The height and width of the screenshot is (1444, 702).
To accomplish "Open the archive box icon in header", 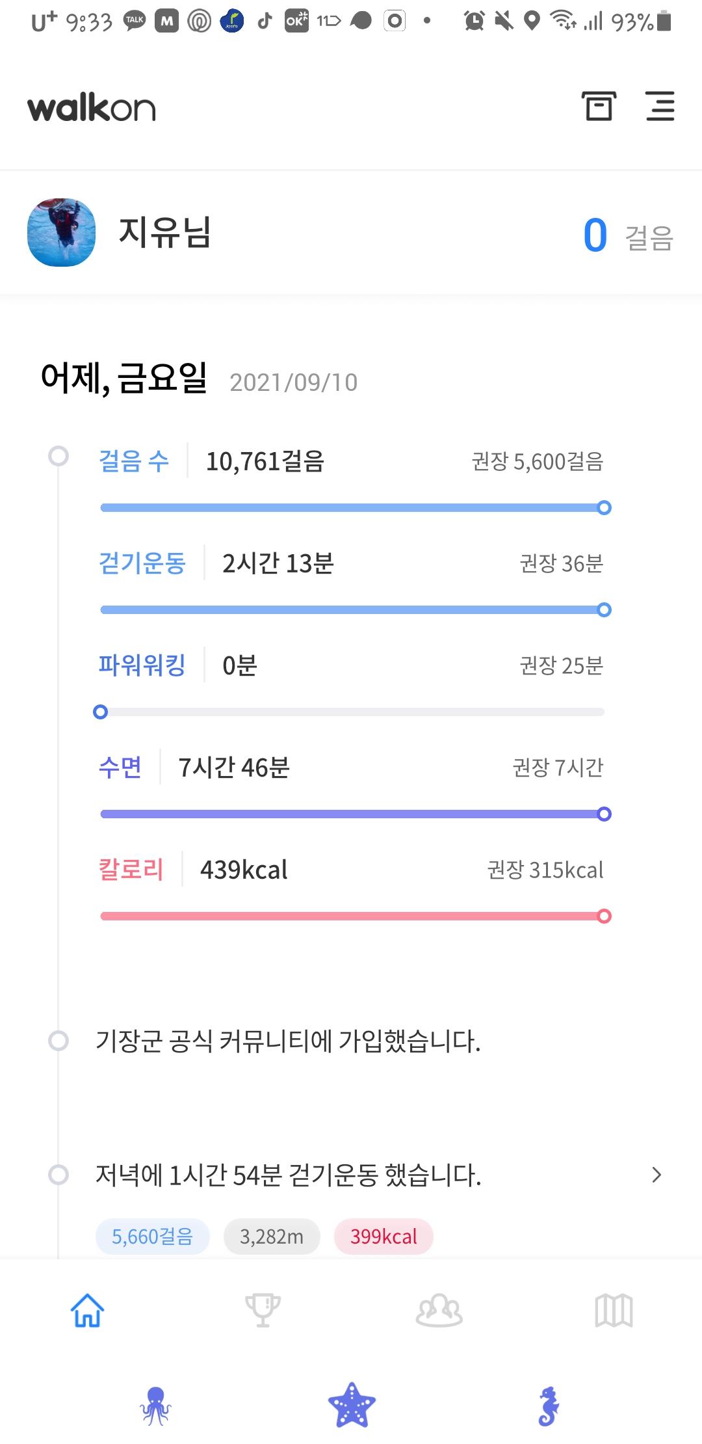I will pyautogui.click(x=598, y=107).
